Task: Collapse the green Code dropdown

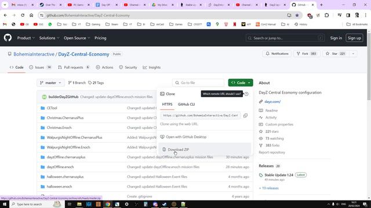Action: pyautogui.click(x=241, y=83)
